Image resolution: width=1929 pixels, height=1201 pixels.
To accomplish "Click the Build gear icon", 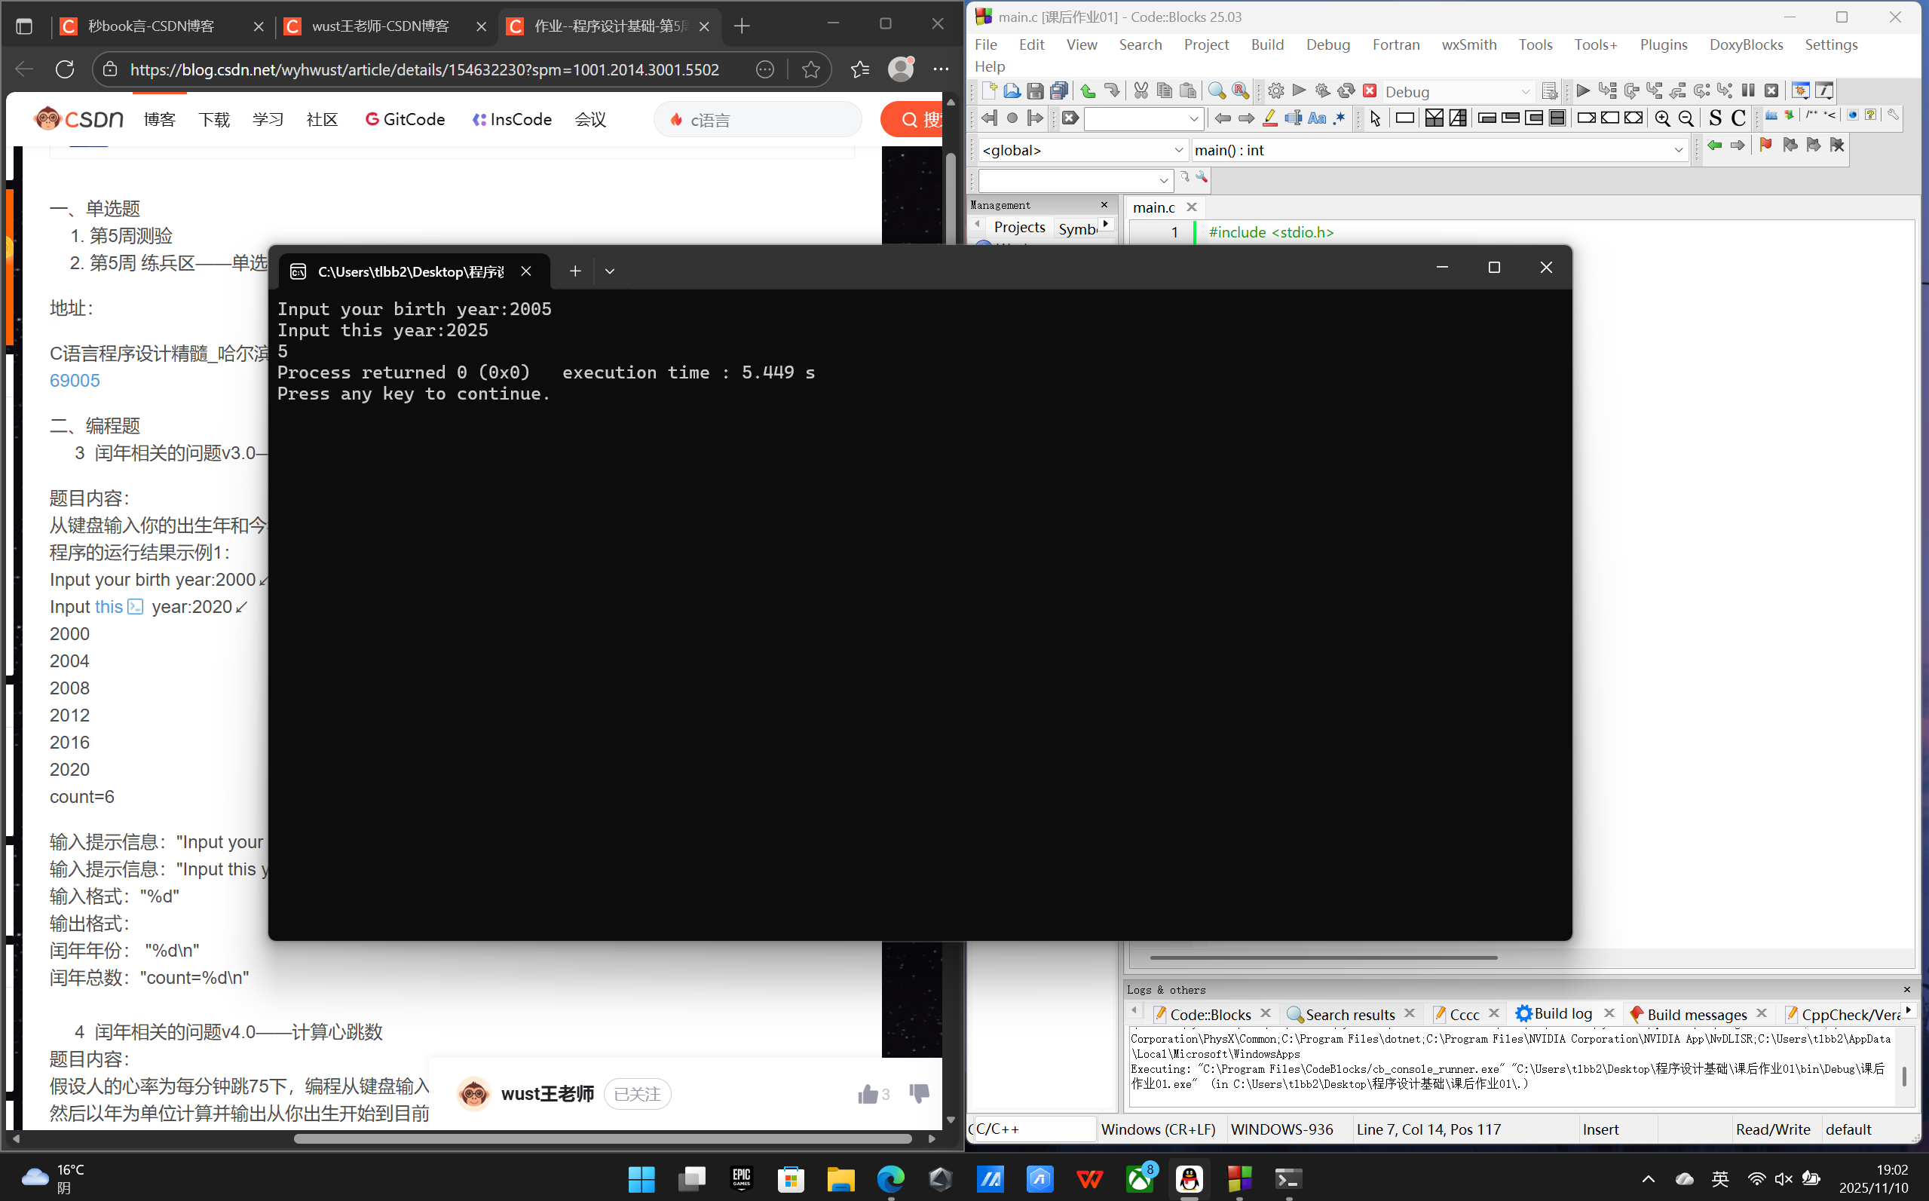I will tap(1275, 90).
